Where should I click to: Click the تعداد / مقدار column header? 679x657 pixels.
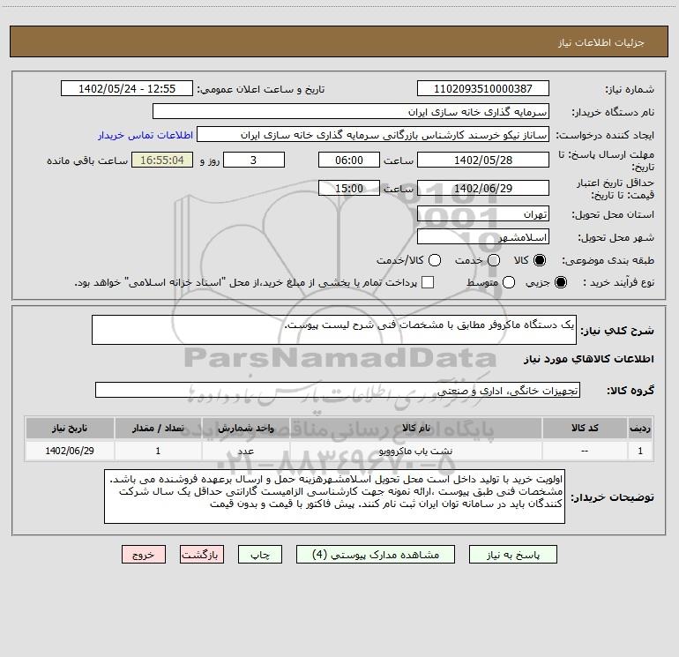pyautogui.click(x=158, y=428)
